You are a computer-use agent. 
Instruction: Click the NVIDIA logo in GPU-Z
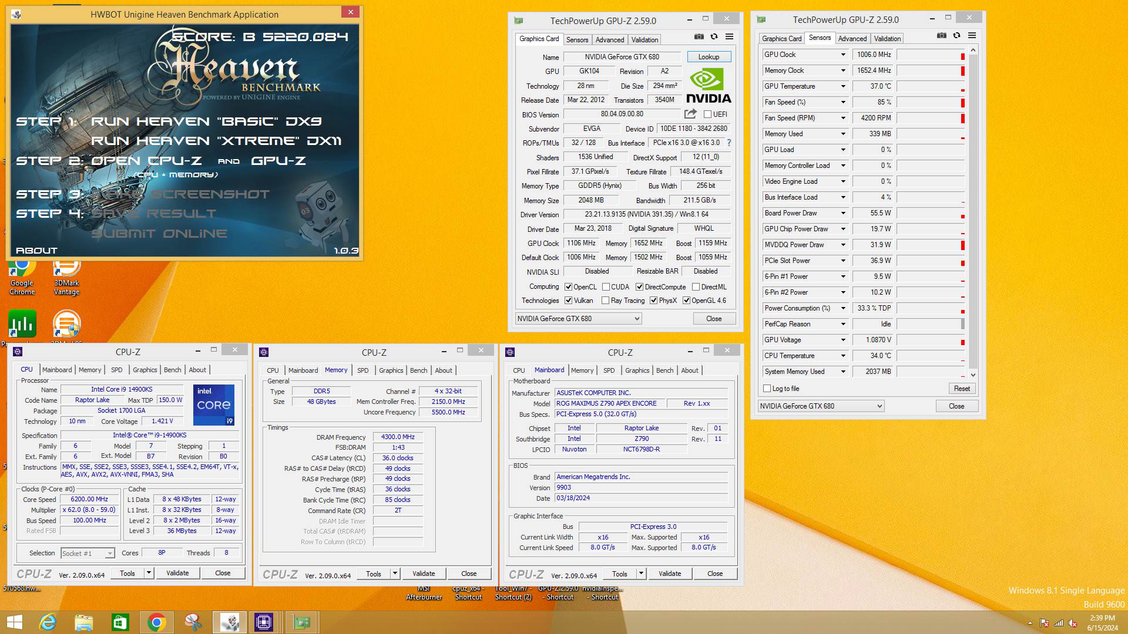pos(708,86)
